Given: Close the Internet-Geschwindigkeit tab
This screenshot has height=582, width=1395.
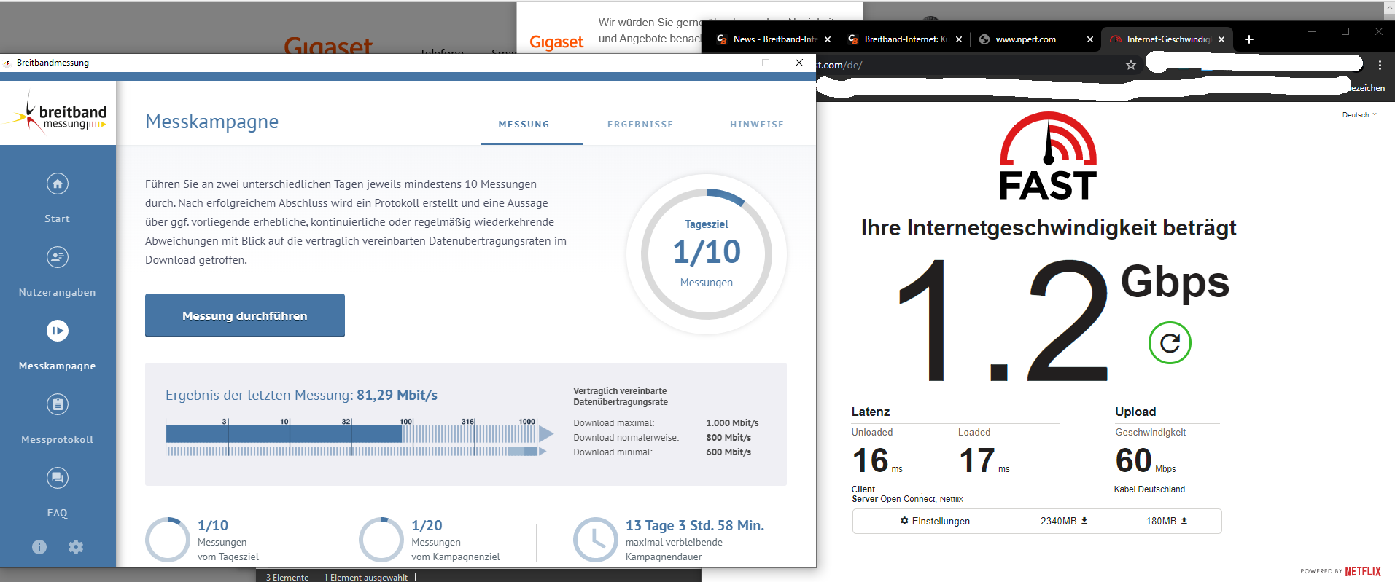Looking at the screenshot, I should (x=1221, y=39).
